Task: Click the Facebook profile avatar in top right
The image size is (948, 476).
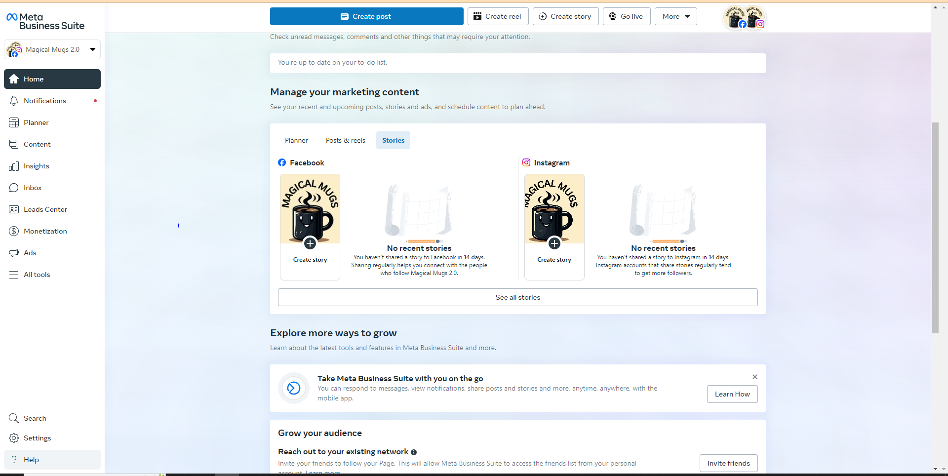Action: [x=735, y=17]
